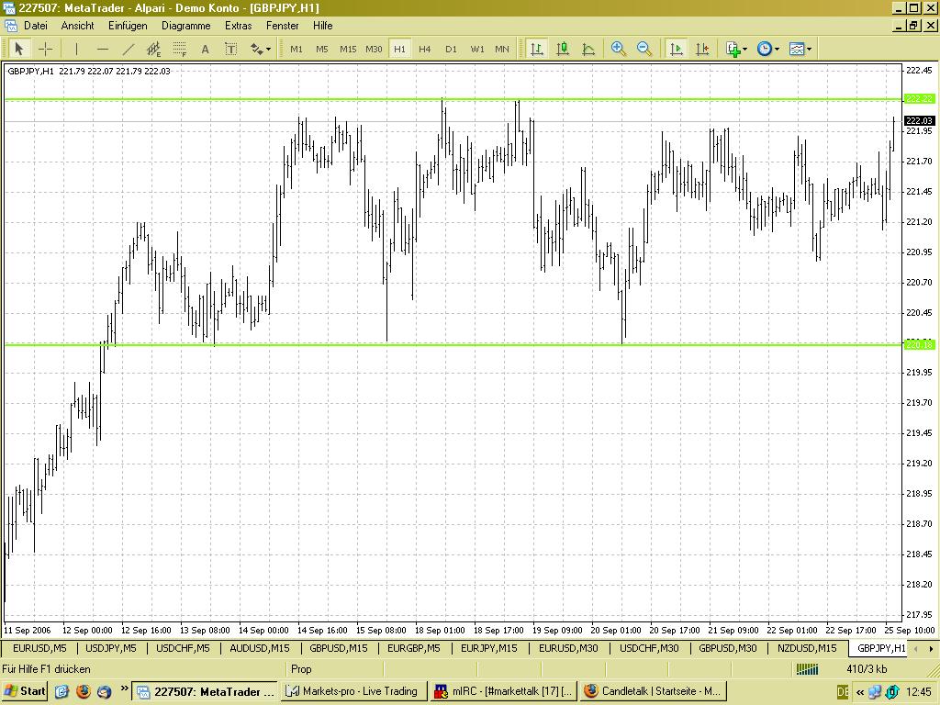Switch chart to candlestick display
The image size is (940, 705).
(x=563, y=49)
